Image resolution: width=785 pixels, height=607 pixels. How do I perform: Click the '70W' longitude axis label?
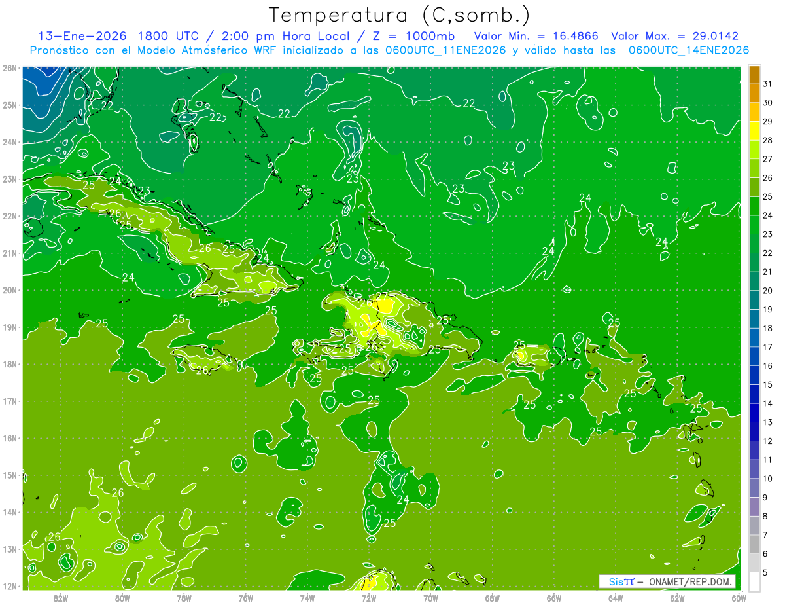coord(430,598)
